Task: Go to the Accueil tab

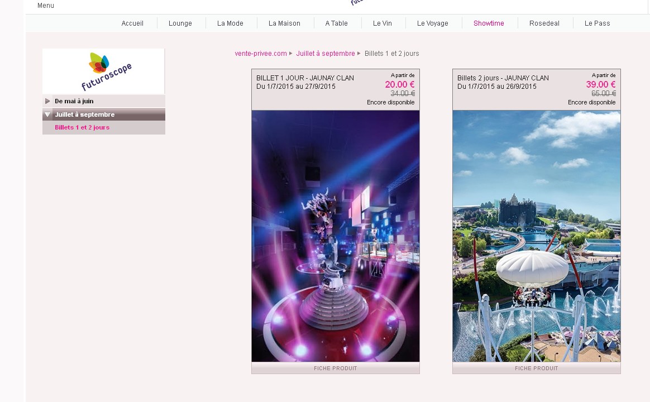Action: click(x=132, y=23)
